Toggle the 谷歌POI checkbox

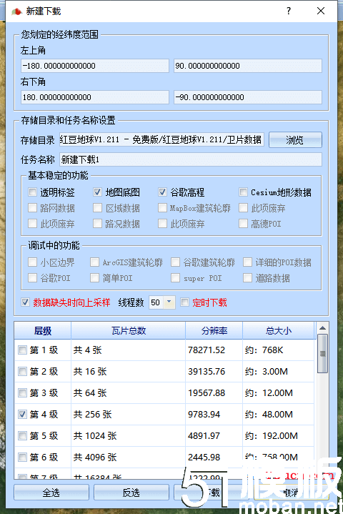32,277
